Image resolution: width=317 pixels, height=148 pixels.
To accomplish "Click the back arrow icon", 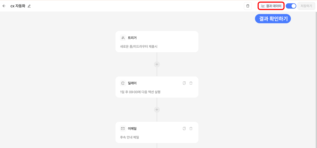I will click(x=4, y=6).
